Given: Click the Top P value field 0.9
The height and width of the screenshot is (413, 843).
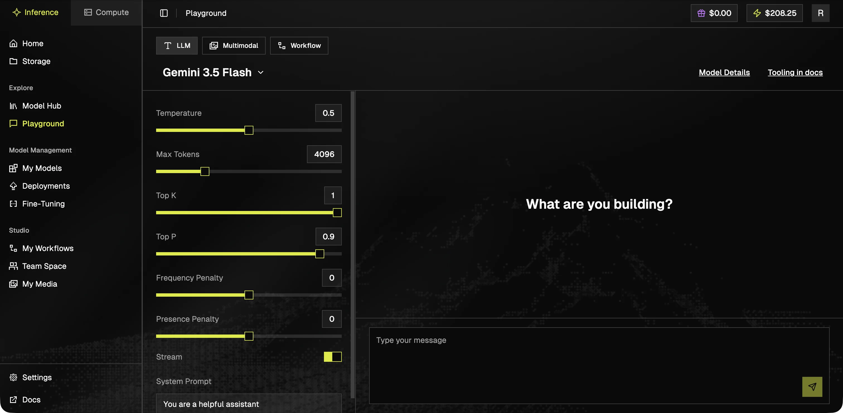Looking at the screenshot, I should pyautogui.click(x=328, y=236).
